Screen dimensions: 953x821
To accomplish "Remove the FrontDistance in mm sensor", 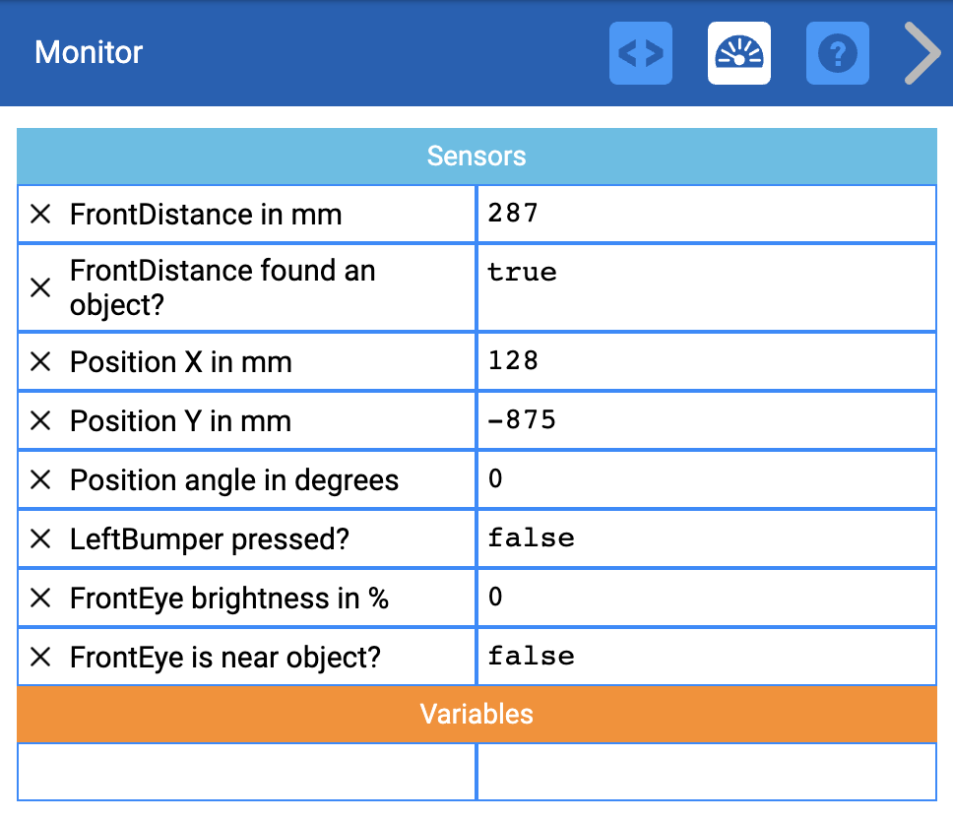I will click(40, 214).
